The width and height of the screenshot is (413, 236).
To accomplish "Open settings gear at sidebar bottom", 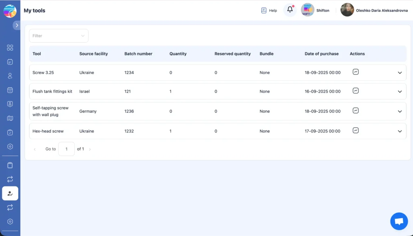I will (10, 222).
